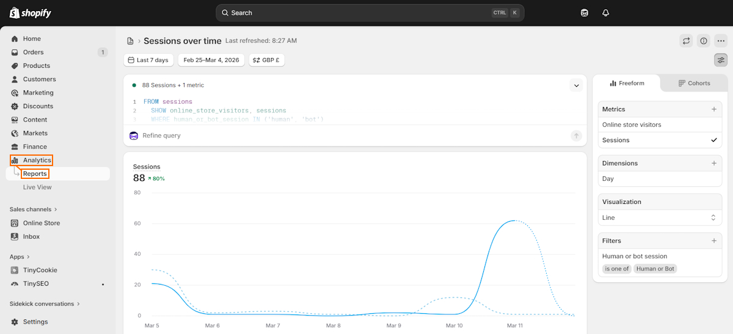Click the Sessions over time title
The width and height of the screenshot is (733, 334).
tap(183, 41)
